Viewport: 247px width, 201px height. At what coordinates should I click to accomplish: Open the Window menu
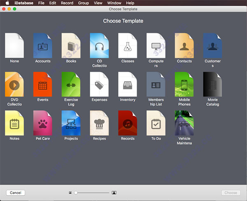coord(114,3)
